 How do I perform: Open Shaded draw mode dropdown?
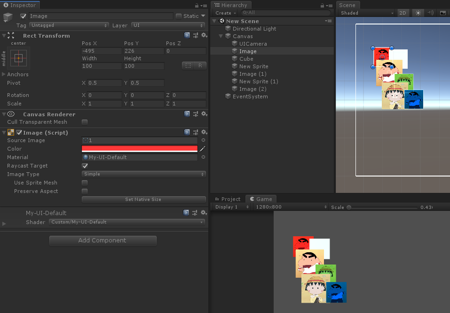pyautogui.click(x=367, y=13)
